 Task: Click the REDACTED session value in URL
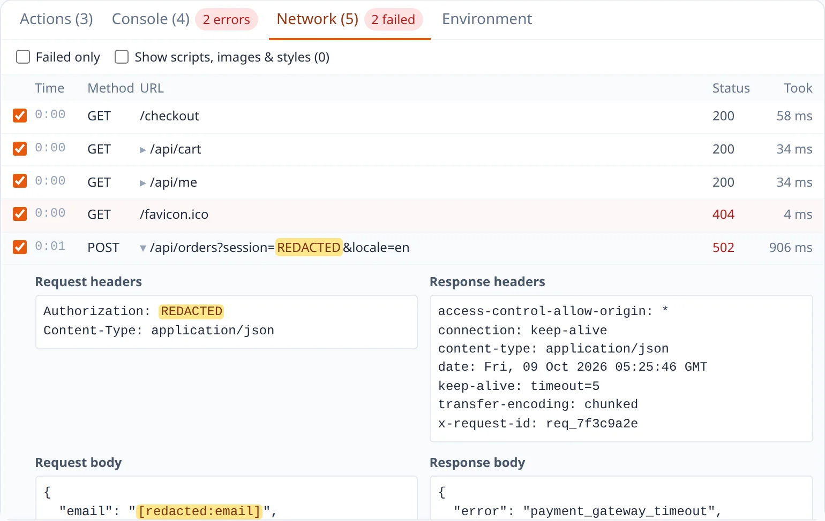tap(309, 248)
